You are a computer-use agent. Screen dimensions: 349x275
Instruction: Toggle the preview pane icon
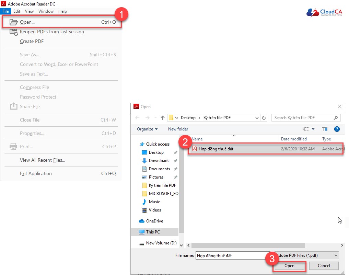pyautogui.click(x=325, y=129)
